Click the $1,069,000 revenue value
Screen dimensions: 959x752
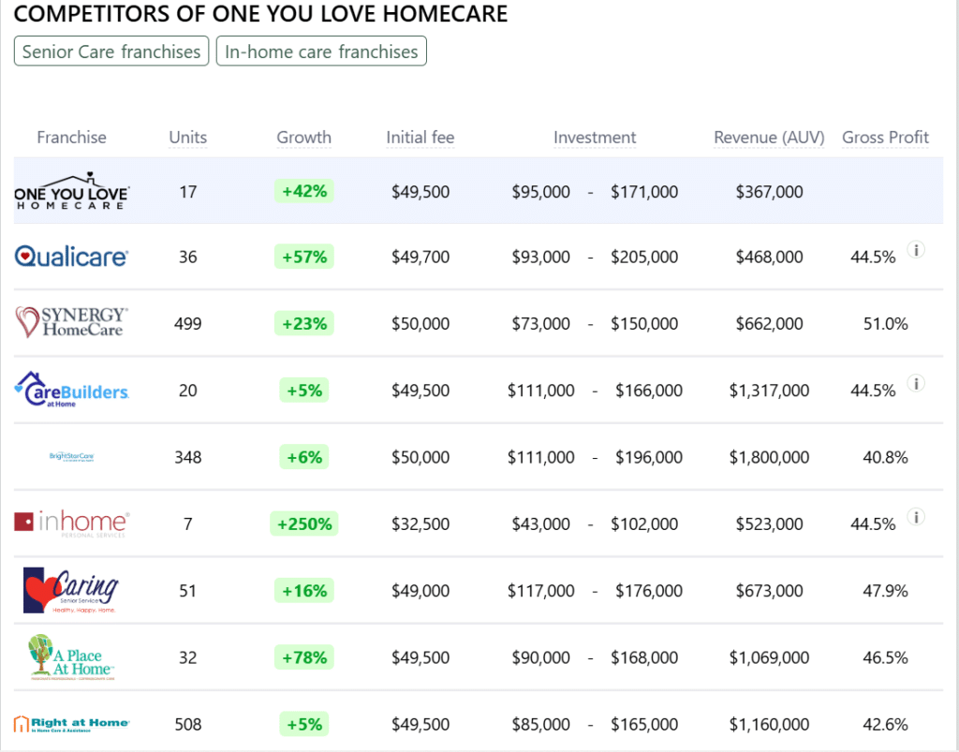769,657
